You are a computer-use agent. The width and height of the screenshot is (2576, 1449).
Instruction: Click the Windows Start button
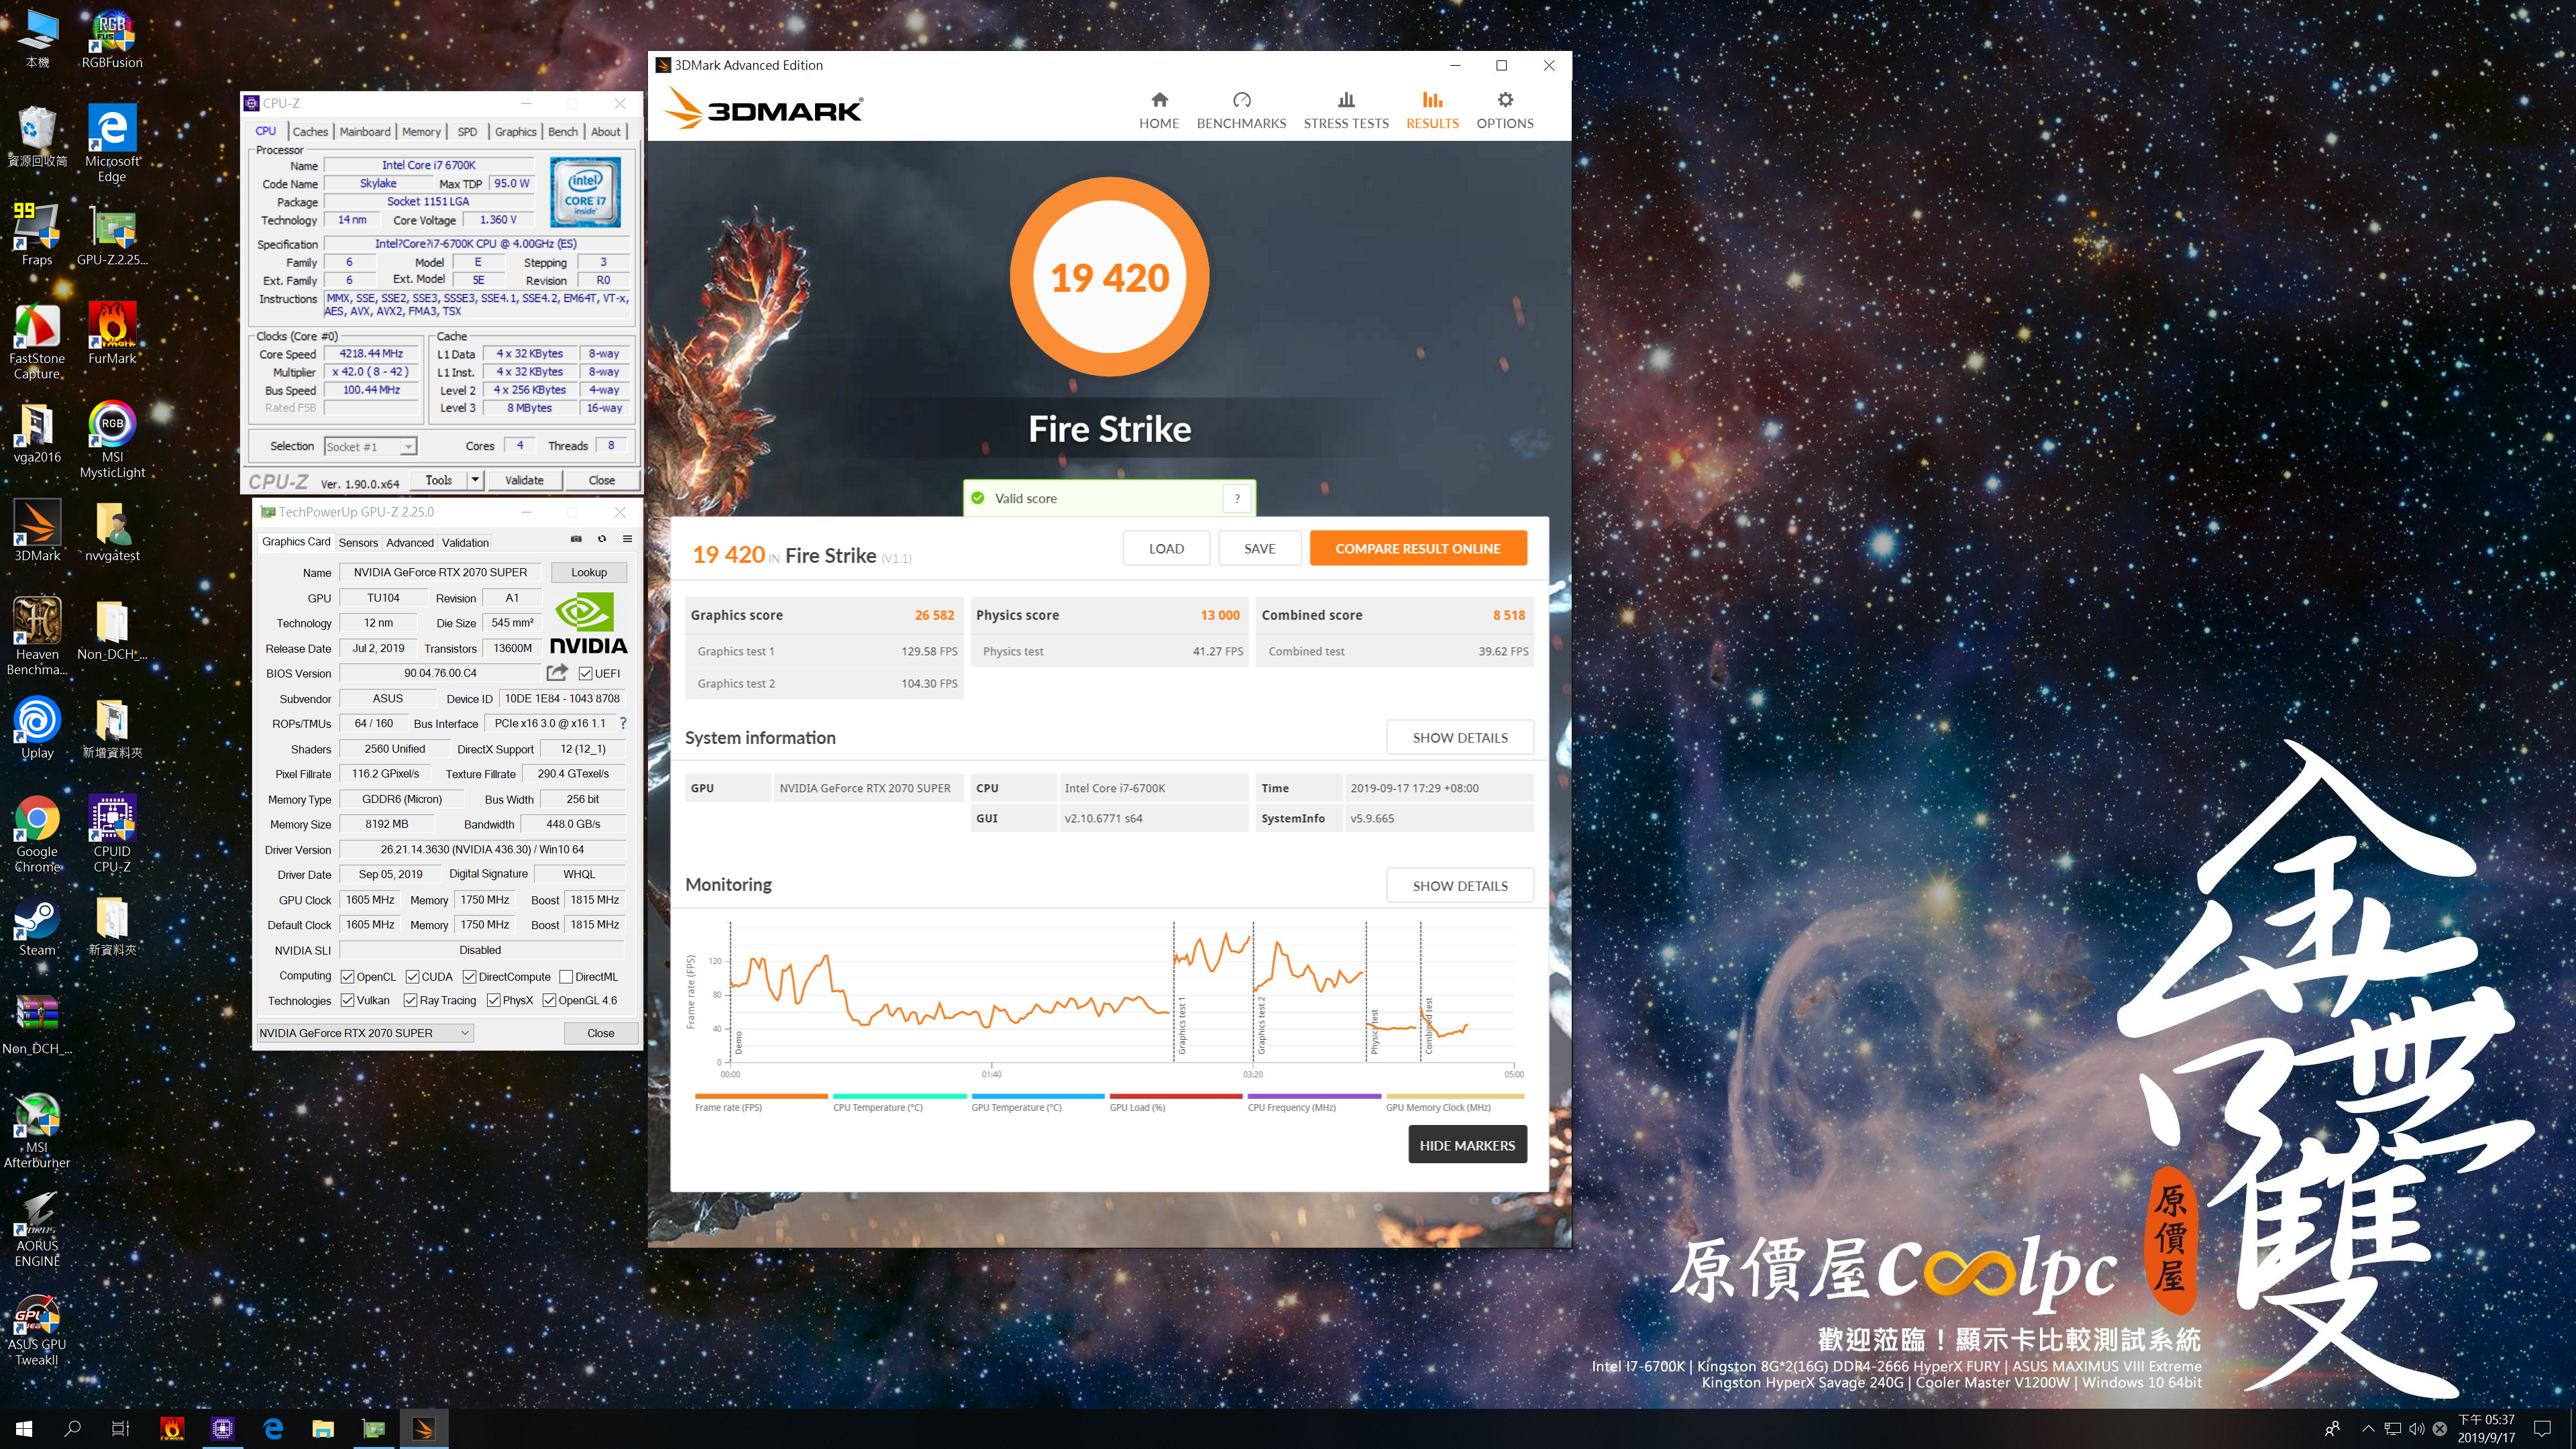[24, 1428]
